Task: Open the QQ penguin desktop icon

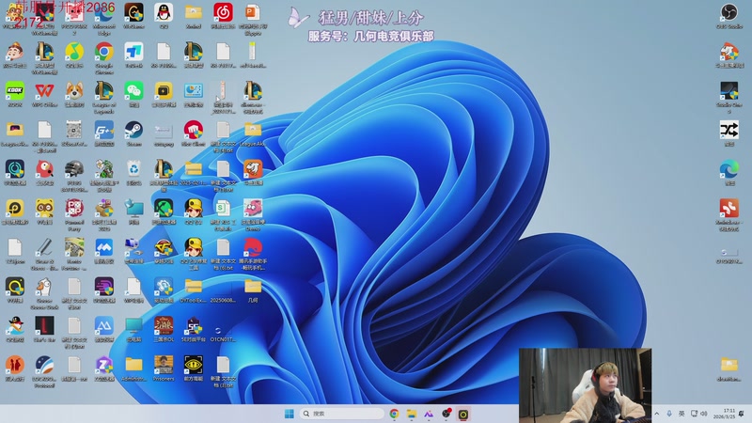Action: tap(164, 12)
